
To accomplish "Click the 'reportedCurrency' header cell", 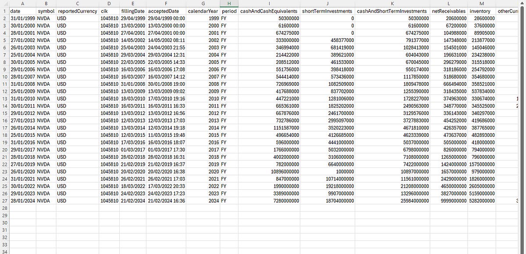I will pyautogui.click(x=77, y=10).
